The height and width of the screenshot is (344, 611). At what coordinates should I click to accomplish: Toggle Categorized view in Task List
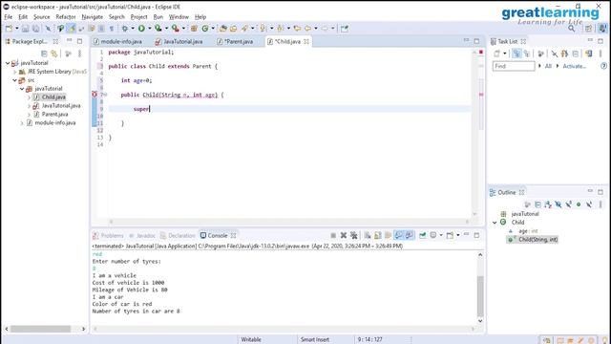click(x=516, y=54)
